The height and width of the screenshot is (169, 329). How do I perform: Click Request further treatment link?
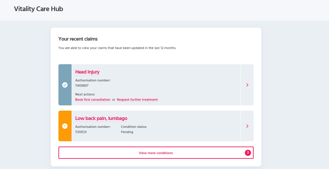coord(137,100)
